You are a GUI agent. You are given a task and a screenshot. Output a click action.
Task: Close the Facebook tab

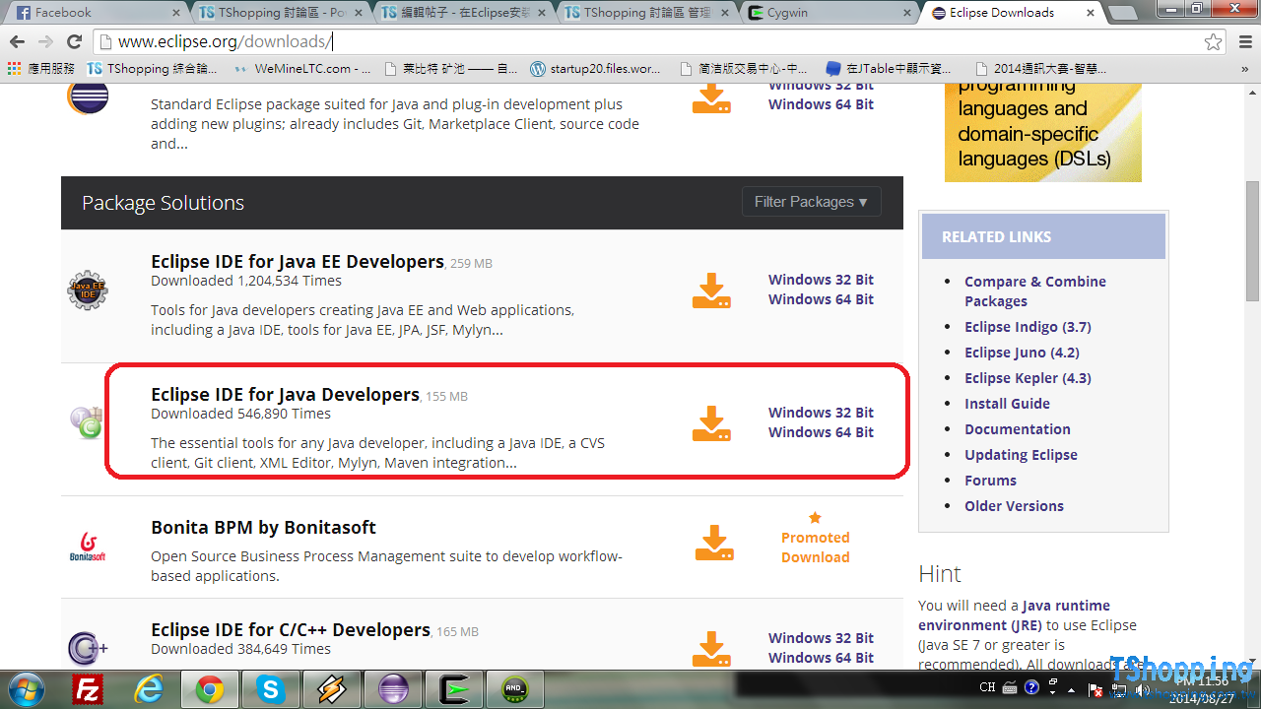[175, 13]
